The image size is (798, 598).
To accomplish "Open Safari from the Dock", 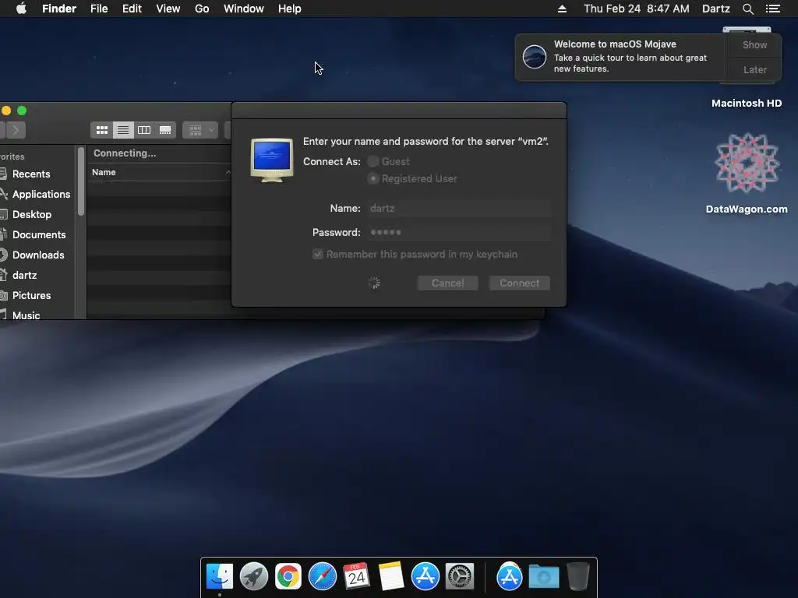I will point(322,576).
